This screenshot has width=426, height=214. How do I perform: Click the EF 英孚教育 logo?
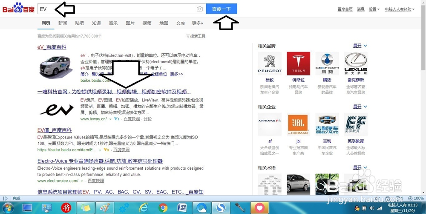tap(356, 124)
